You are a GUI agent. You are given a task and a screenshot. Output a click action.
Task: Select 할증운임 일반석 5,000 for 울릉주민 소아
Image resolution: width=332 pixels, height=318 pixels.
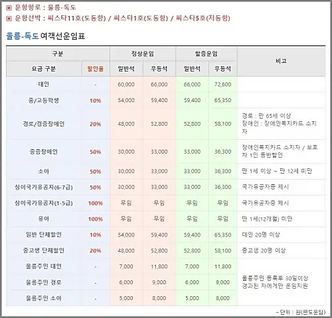click(x=192, y=298)
